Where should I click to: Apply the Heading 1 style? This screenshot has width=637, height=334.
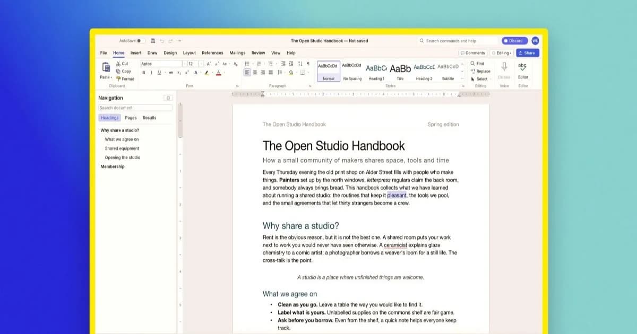(376, 72)
